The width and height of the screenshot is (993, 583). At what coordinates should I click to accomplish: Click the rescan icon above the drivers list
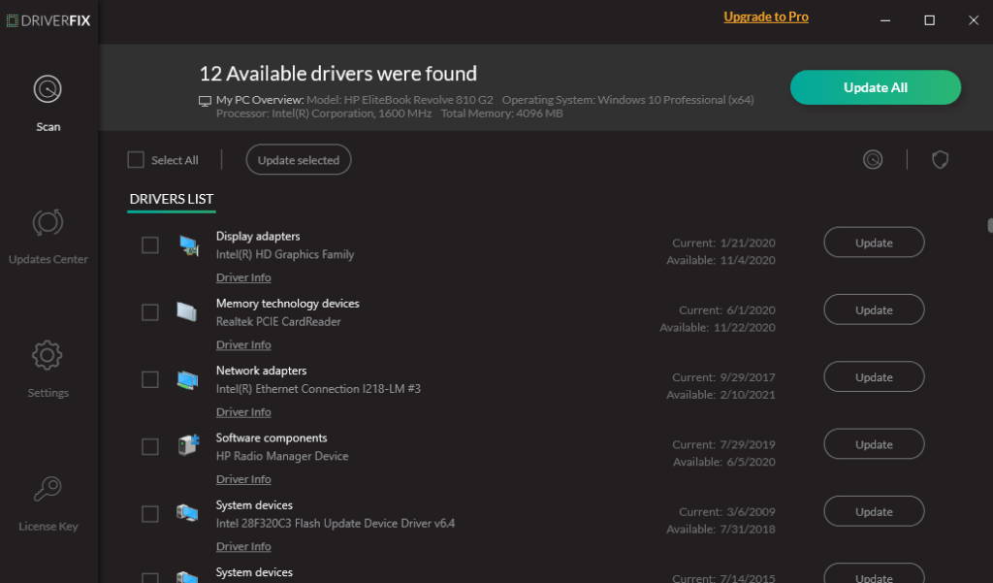(872, 159)
